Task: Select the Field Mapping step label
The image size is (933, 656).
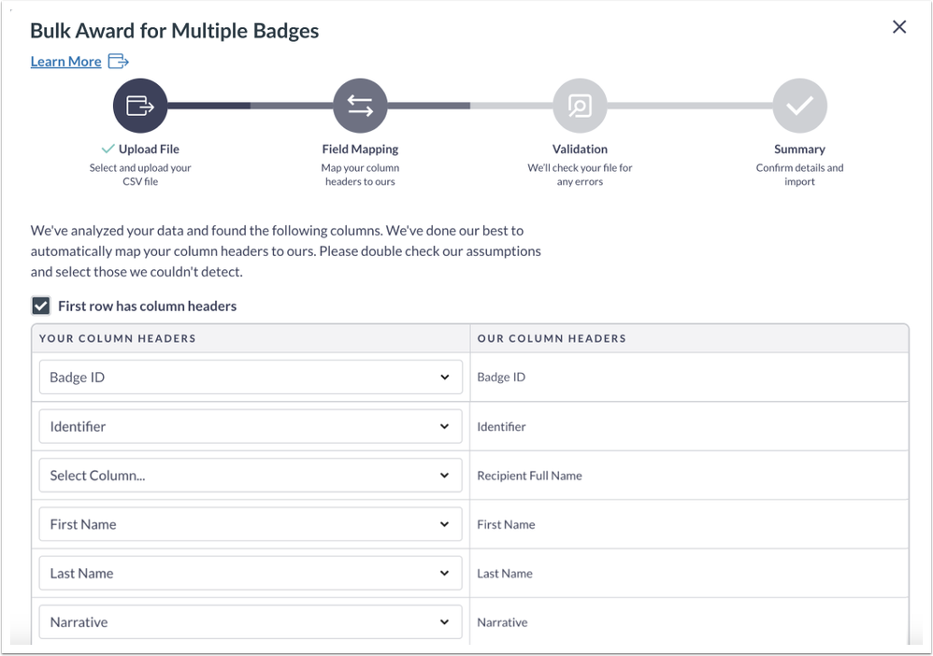Action: click(360, 150)
